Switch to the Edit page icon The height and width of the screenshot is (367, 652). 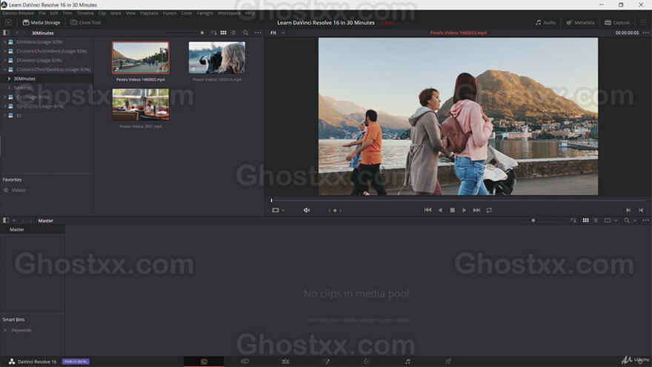(x=285, y=362)
